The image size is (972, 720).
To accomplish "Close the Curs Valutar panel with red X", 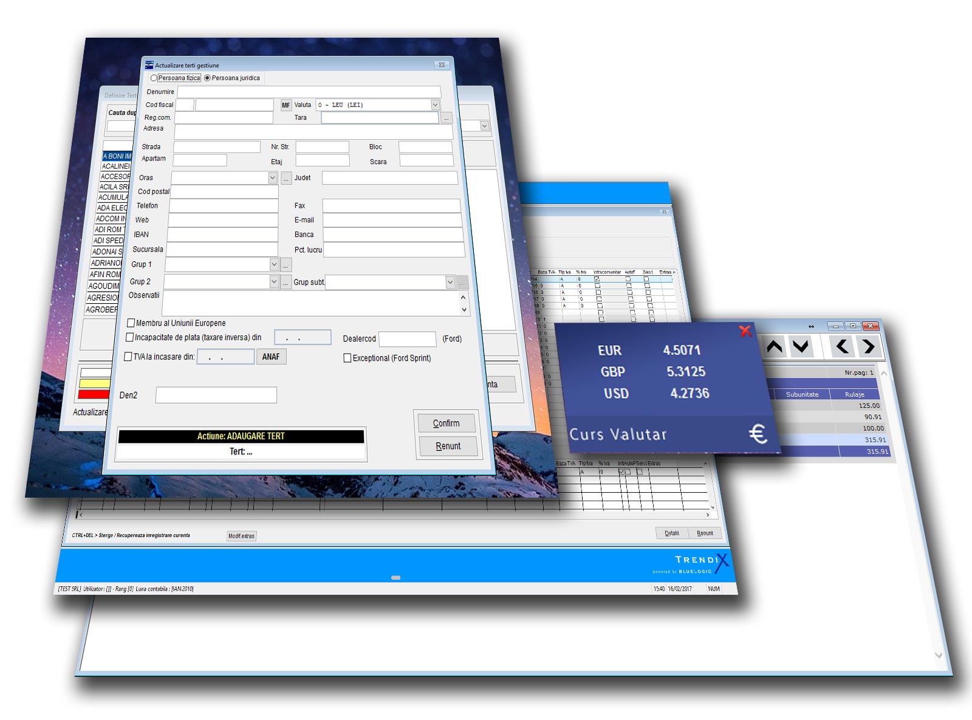I will tap(745, 331).
